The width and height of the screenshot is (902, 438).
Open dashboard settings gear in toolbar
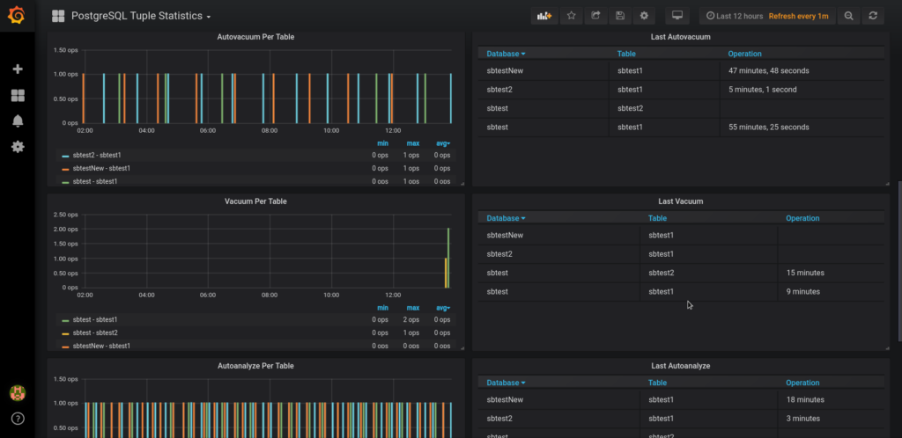click(x=644, y=16)
